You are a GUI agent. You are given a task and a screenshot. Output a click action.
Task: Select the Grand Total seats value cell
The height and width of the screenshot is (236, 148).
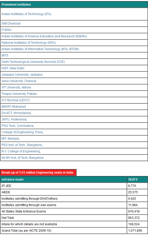click(137, 231)
